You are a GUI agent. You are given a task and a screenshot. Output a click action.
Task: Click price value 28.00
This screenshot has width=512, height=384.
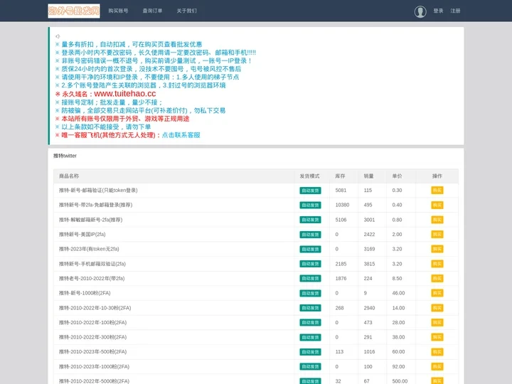click(x=398, y=323)
